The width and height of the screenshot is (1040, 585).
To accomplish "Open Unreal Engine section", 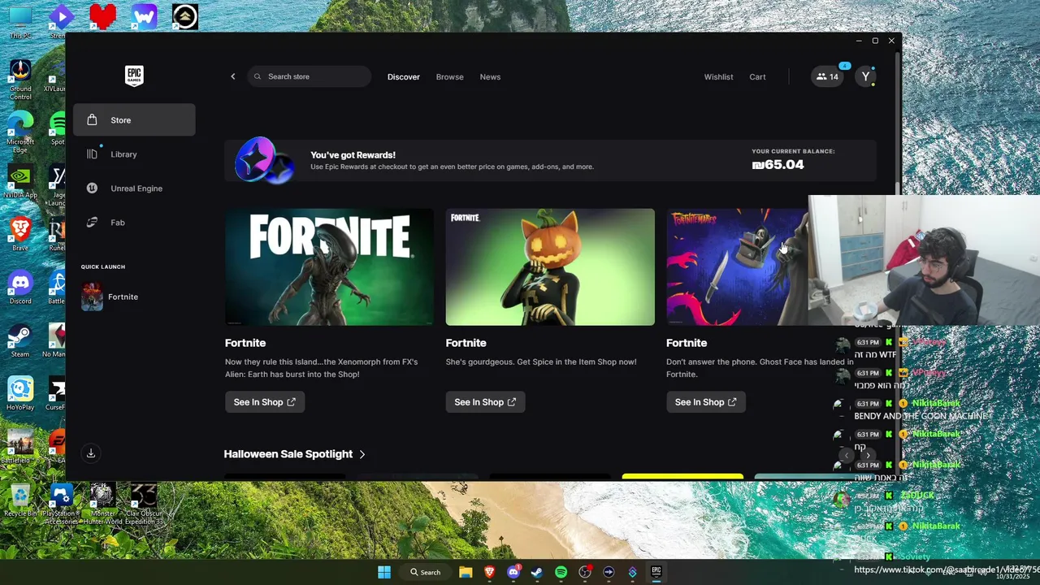I will pos(134,188).
